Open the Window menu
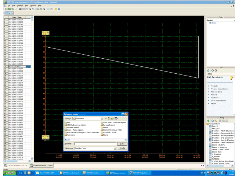 [33, 5]
